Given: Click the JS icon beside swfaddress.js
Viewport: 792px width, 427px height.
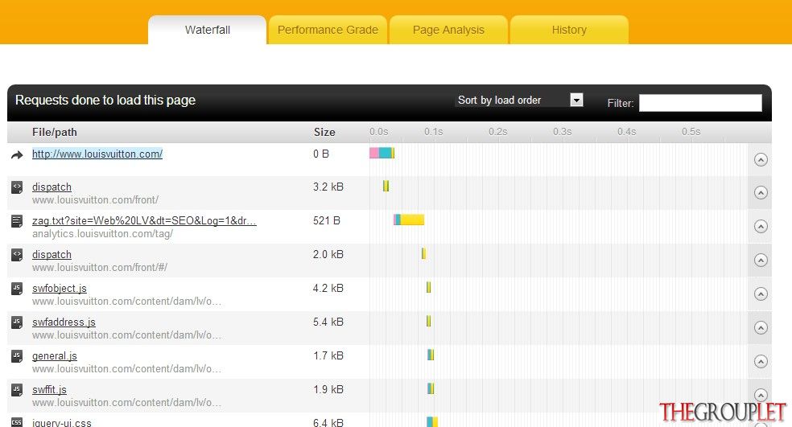Looking at the screenshot, I should pyautogui.click(x=17, y=322).
